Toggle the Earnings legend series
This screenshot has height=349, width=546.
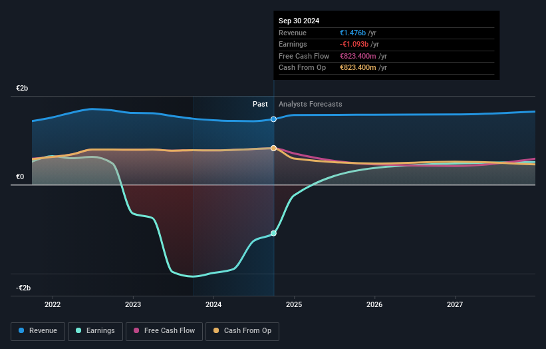coord(95,331)
